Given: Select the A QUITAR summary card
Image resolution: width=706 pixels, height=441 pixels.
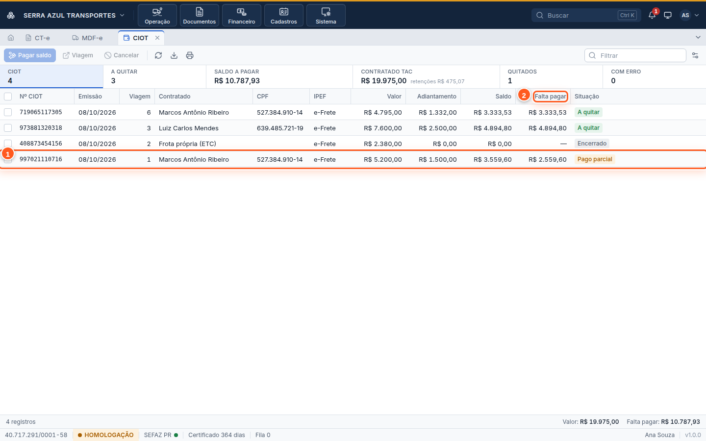Looking at the screenshot, I should [154, 76].
